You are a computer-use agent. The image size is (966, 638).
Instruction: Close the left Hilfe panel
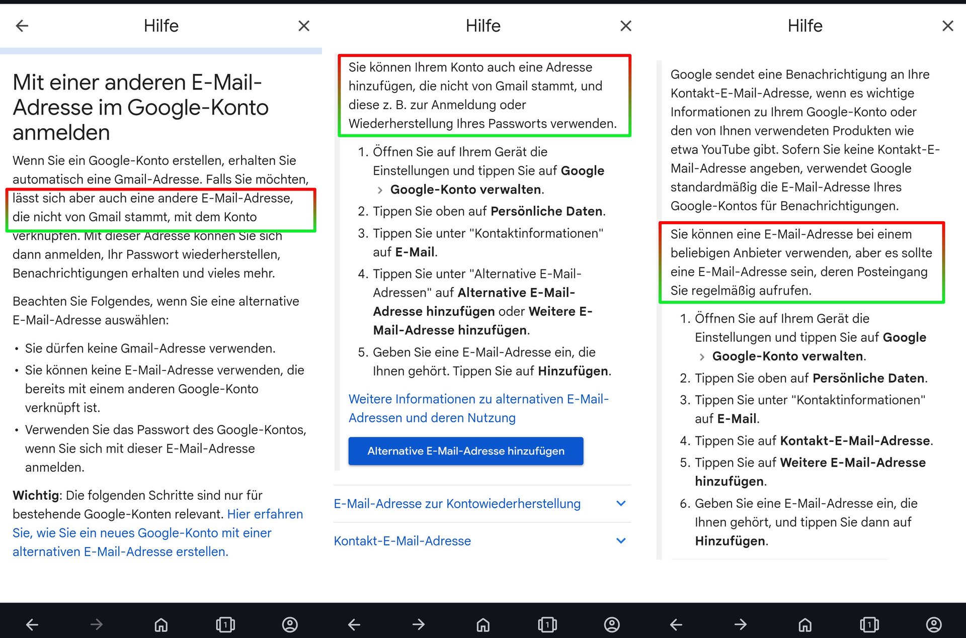[303, 26]
